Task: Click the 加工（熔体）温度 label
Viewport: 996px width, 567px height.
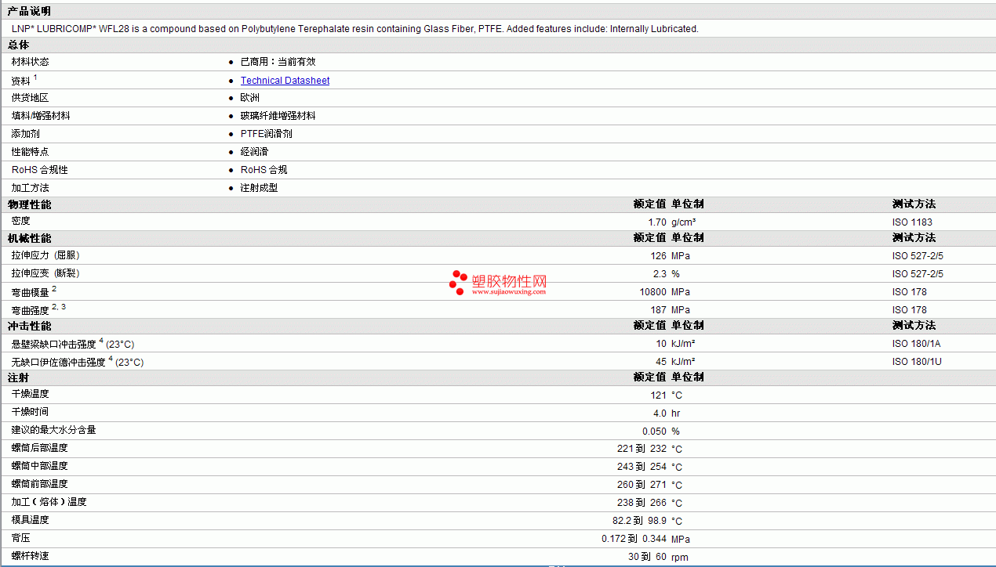Action: click(49, 502)
